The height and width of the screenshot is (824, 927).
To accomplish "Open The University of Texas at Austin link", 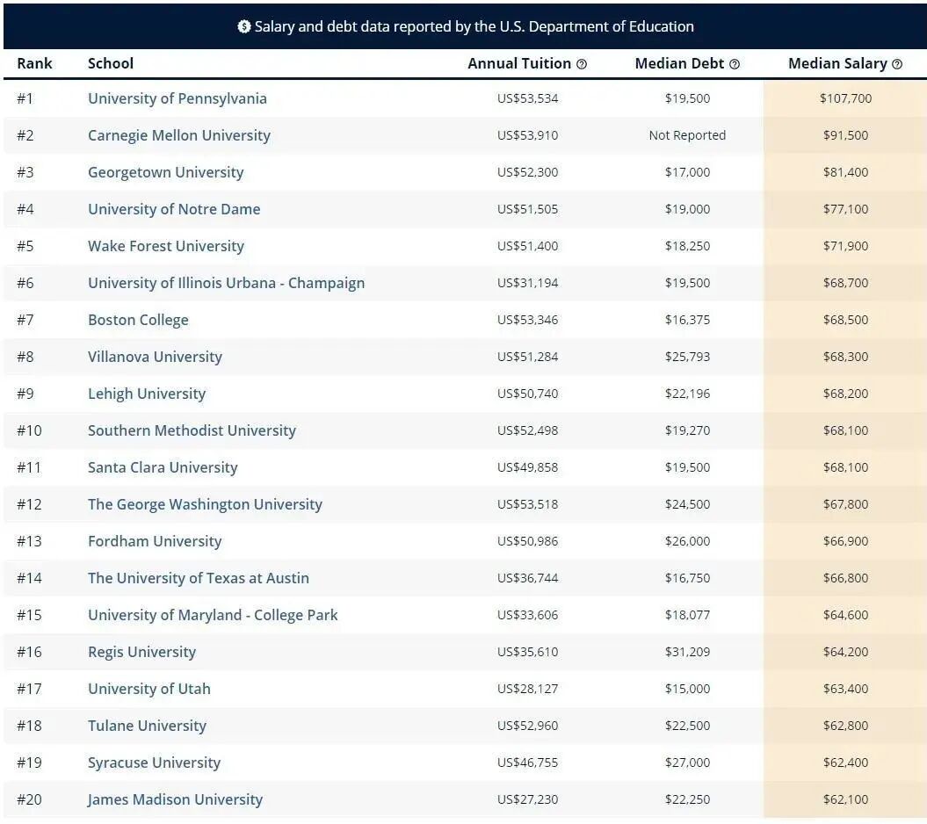I will [199, 578].
